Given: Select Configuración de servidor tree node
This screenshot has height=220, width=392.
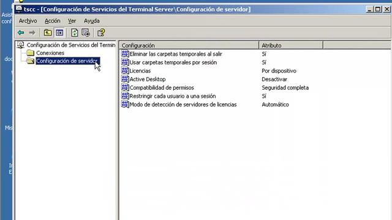Looking at the screenshot, I should [x=68, y=61].
